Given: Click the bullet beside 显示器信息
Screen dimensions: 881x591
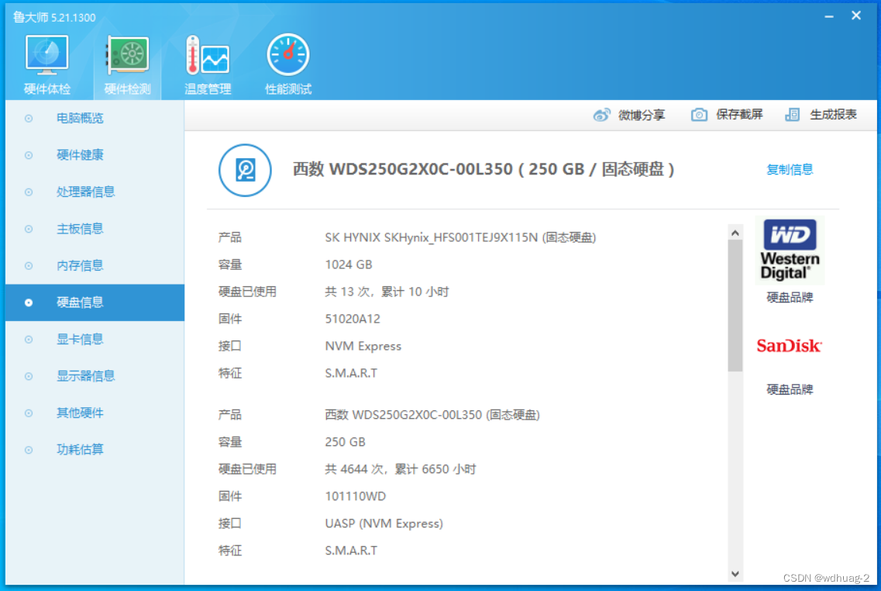Looking at the screenshot, I should [29, 376].
